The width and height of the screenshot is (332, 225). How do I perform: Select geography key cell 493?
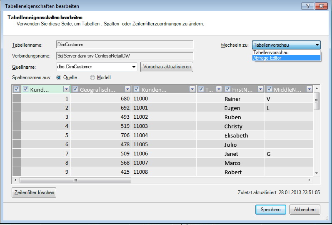coord(101,117)
